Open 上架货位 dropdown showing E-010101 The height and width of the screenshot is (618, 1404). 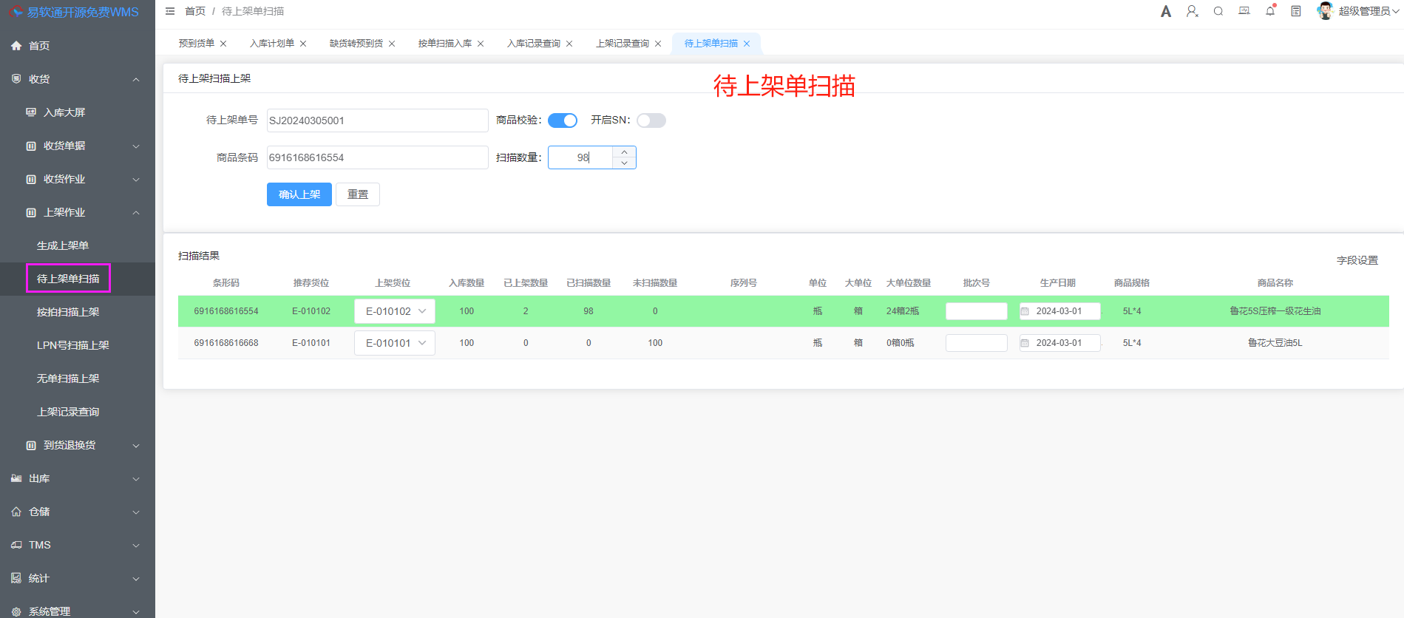(x=395, y=343)
